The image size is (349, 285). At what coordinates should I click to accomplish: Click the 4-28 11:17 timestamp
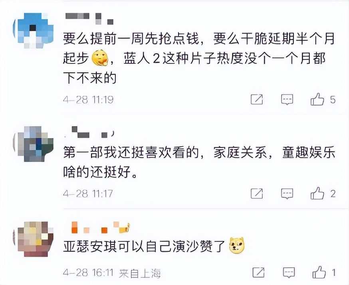click(88, 194)
